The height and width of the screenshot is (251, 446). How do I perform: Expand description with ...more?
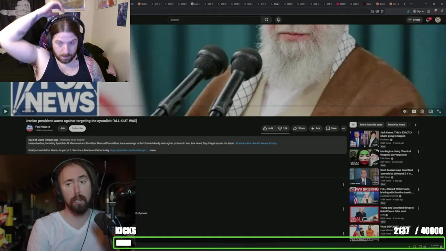[152, 150]
